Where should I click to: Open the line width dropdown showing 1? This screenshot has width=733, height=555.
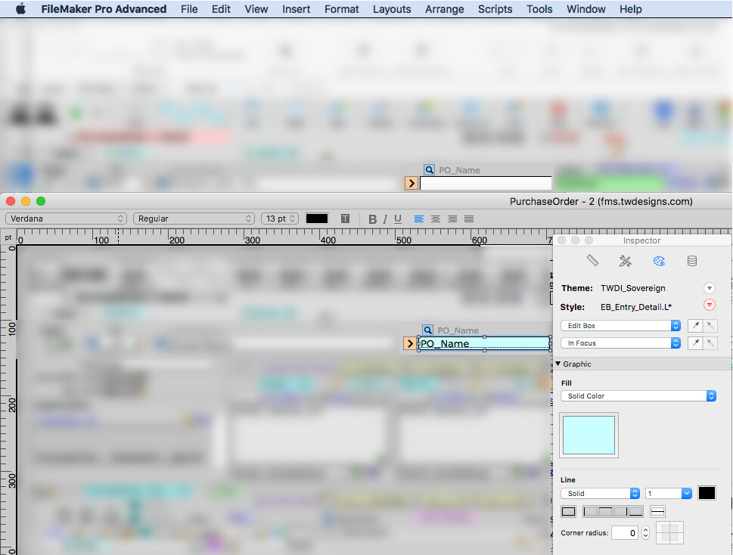669,493
